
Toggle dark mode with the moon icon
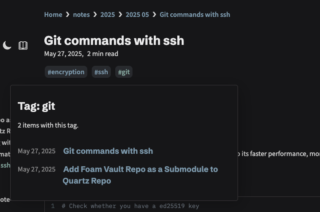click(7, 45)
